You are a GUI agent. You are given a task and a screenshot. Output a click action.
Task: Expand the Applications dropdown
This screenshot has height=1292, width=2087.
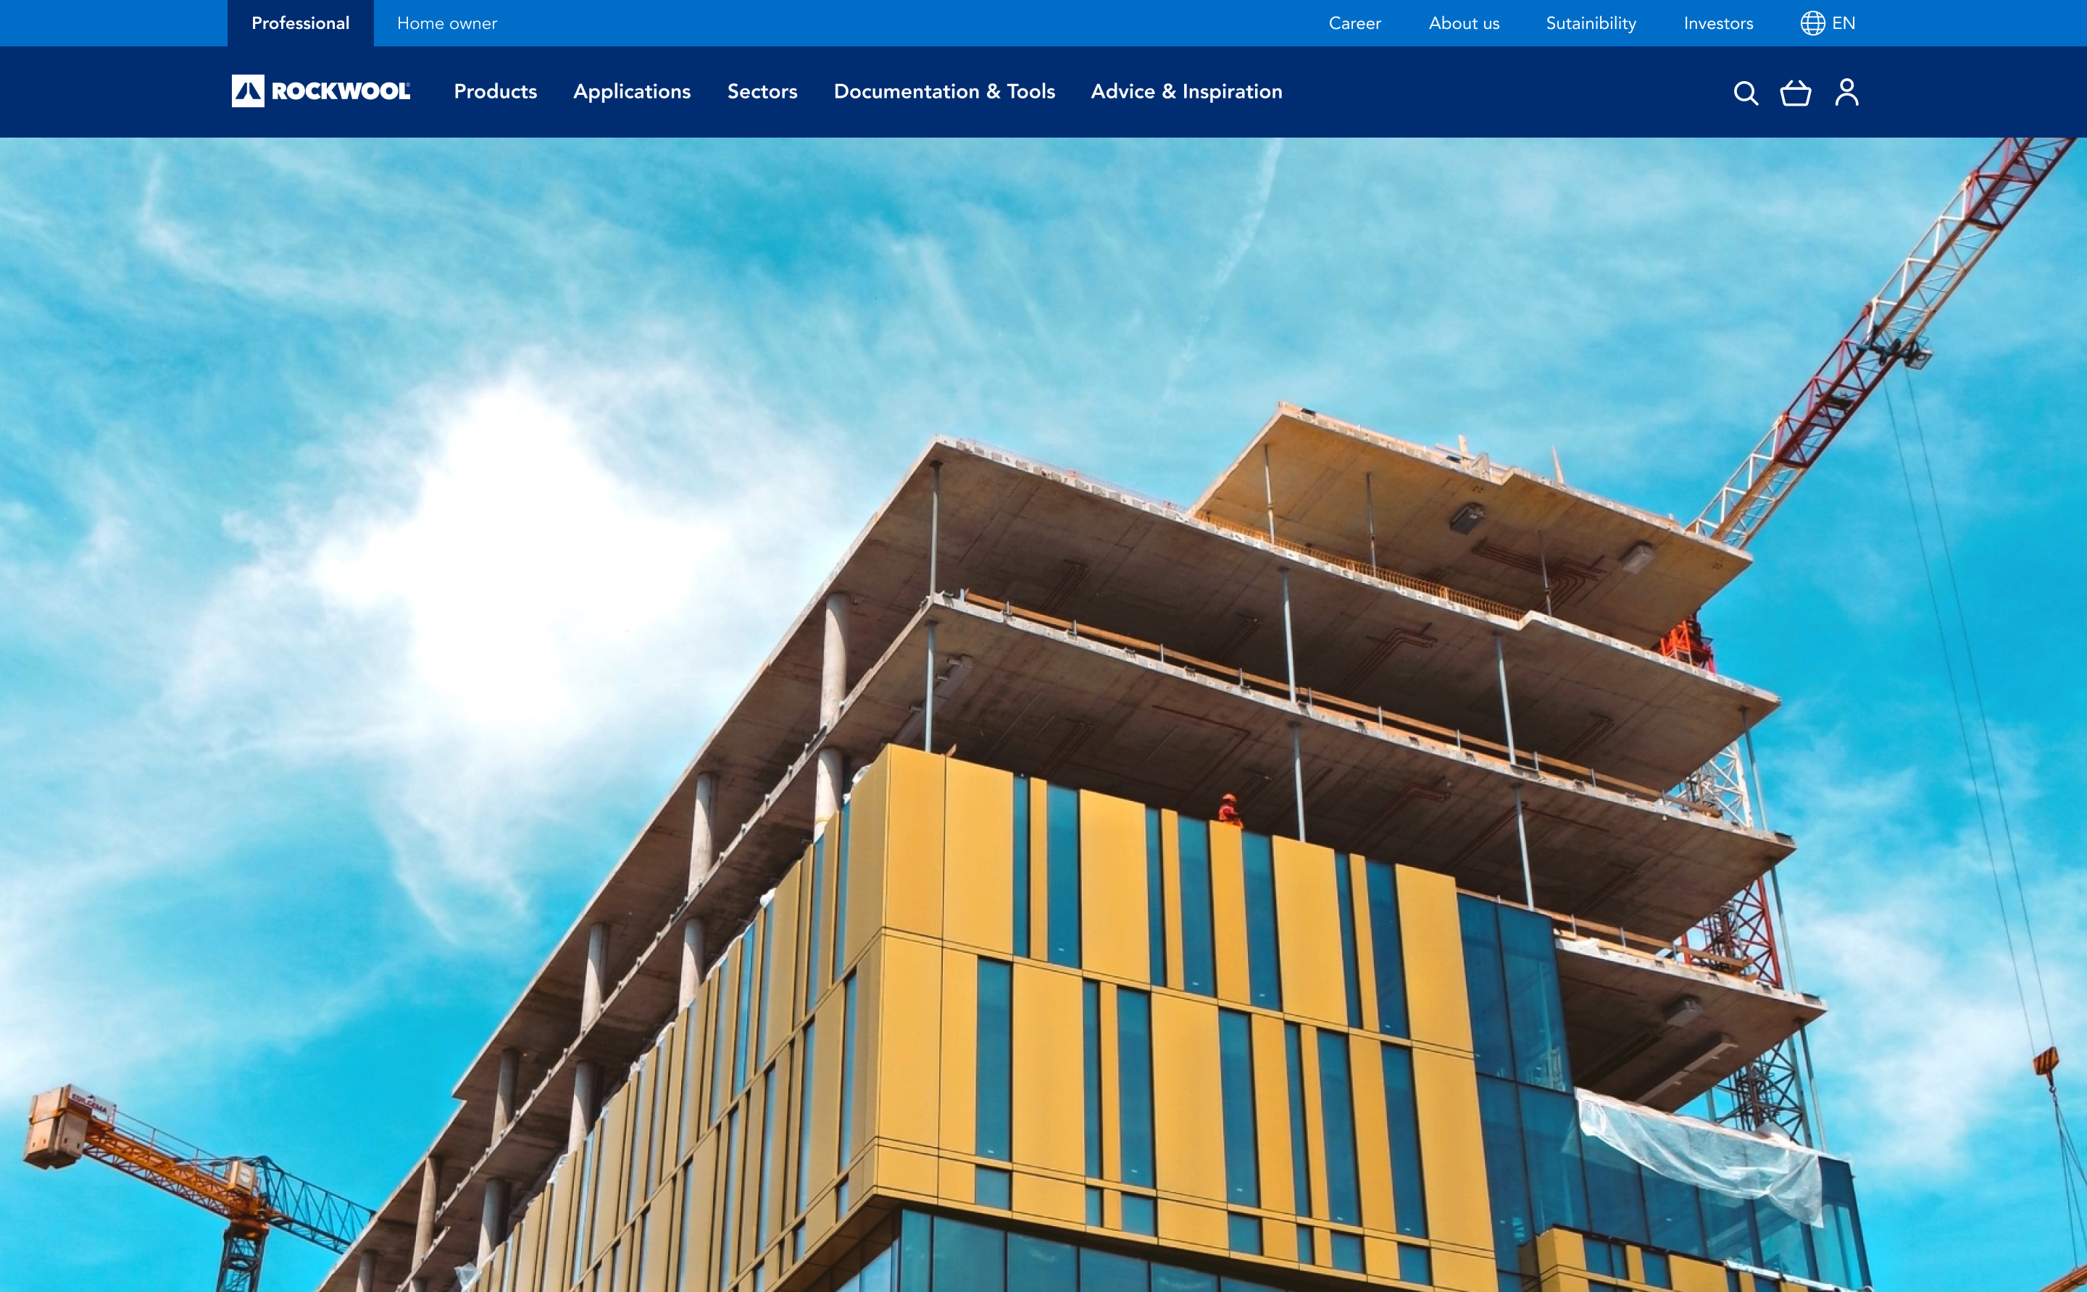click(x=632, y=91)
